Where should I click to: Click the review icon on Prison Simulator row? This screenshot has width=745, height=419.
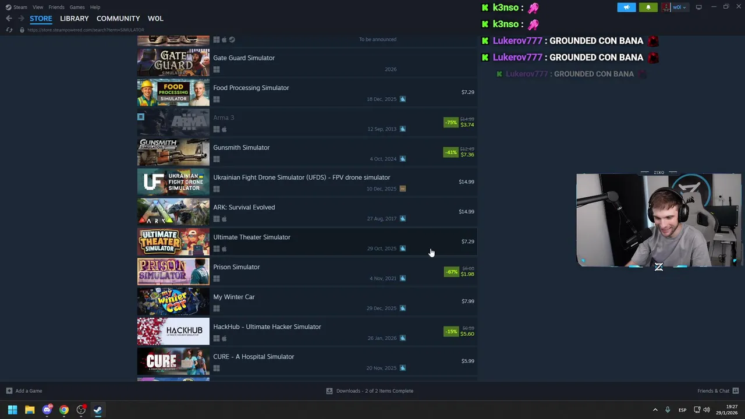point(403,278)
